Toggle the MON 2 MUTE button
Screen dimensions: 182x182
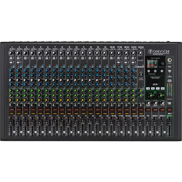coord(162,110)
